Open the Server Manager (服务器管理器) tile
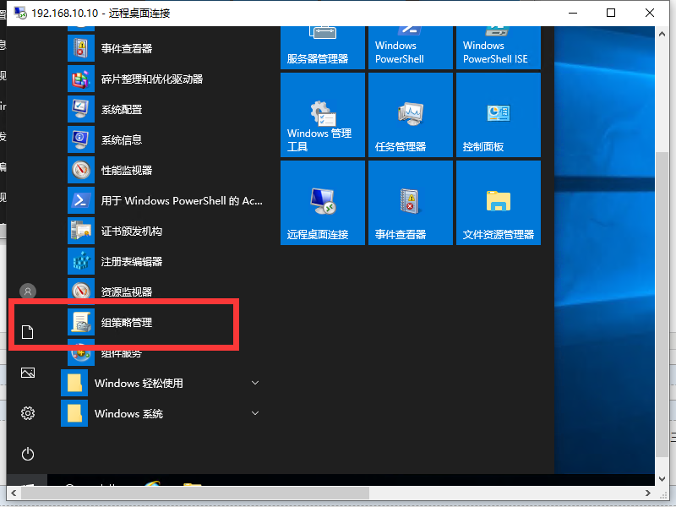The image size is (676, 507). [323, 47]
